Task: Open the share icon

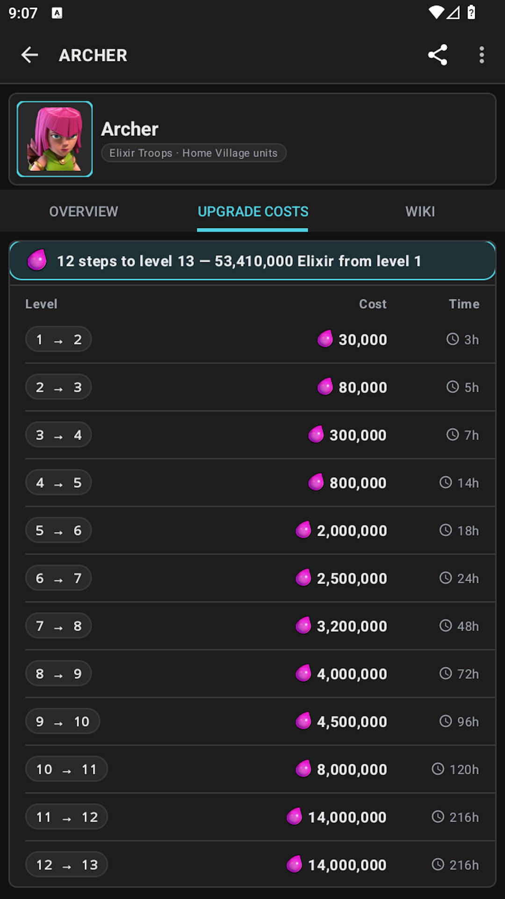Action: pos(438,55)
